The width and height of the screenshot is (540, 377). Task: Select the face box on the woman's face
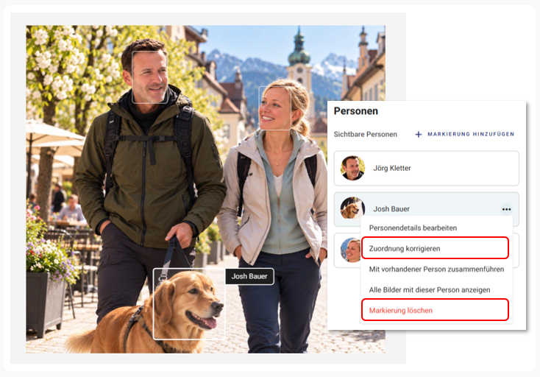(x=275, y=108)
